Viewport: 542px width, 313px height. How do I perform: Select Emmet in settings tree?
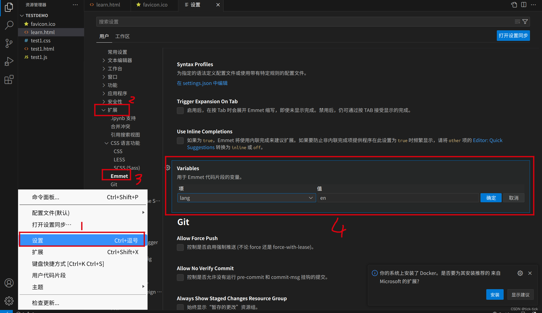click(x=119, y=176)
